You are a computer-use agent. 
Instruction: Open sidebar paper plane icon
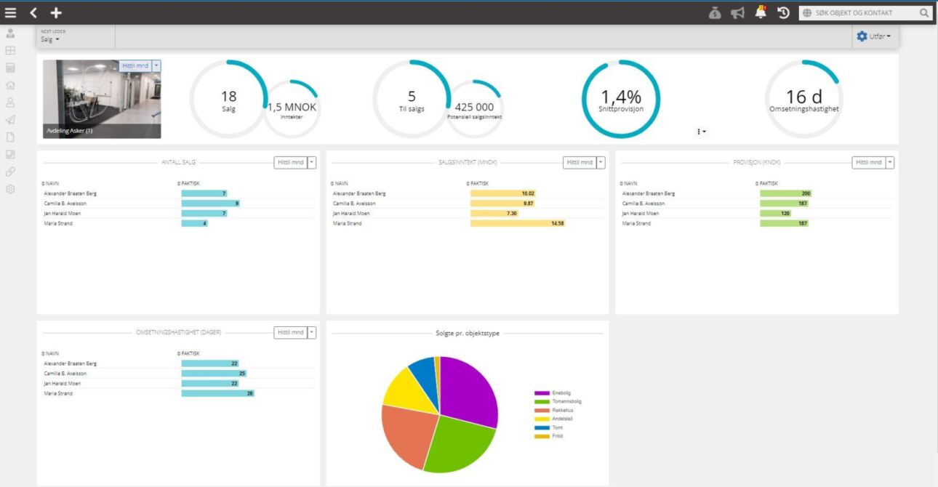click(x=10, y=120)
